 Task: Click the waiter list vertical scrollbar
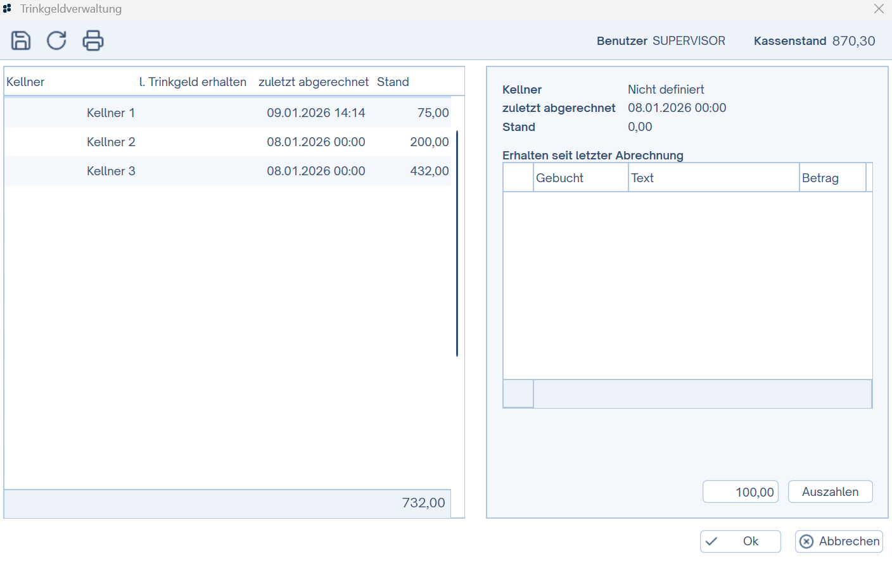tap(457, 244)
